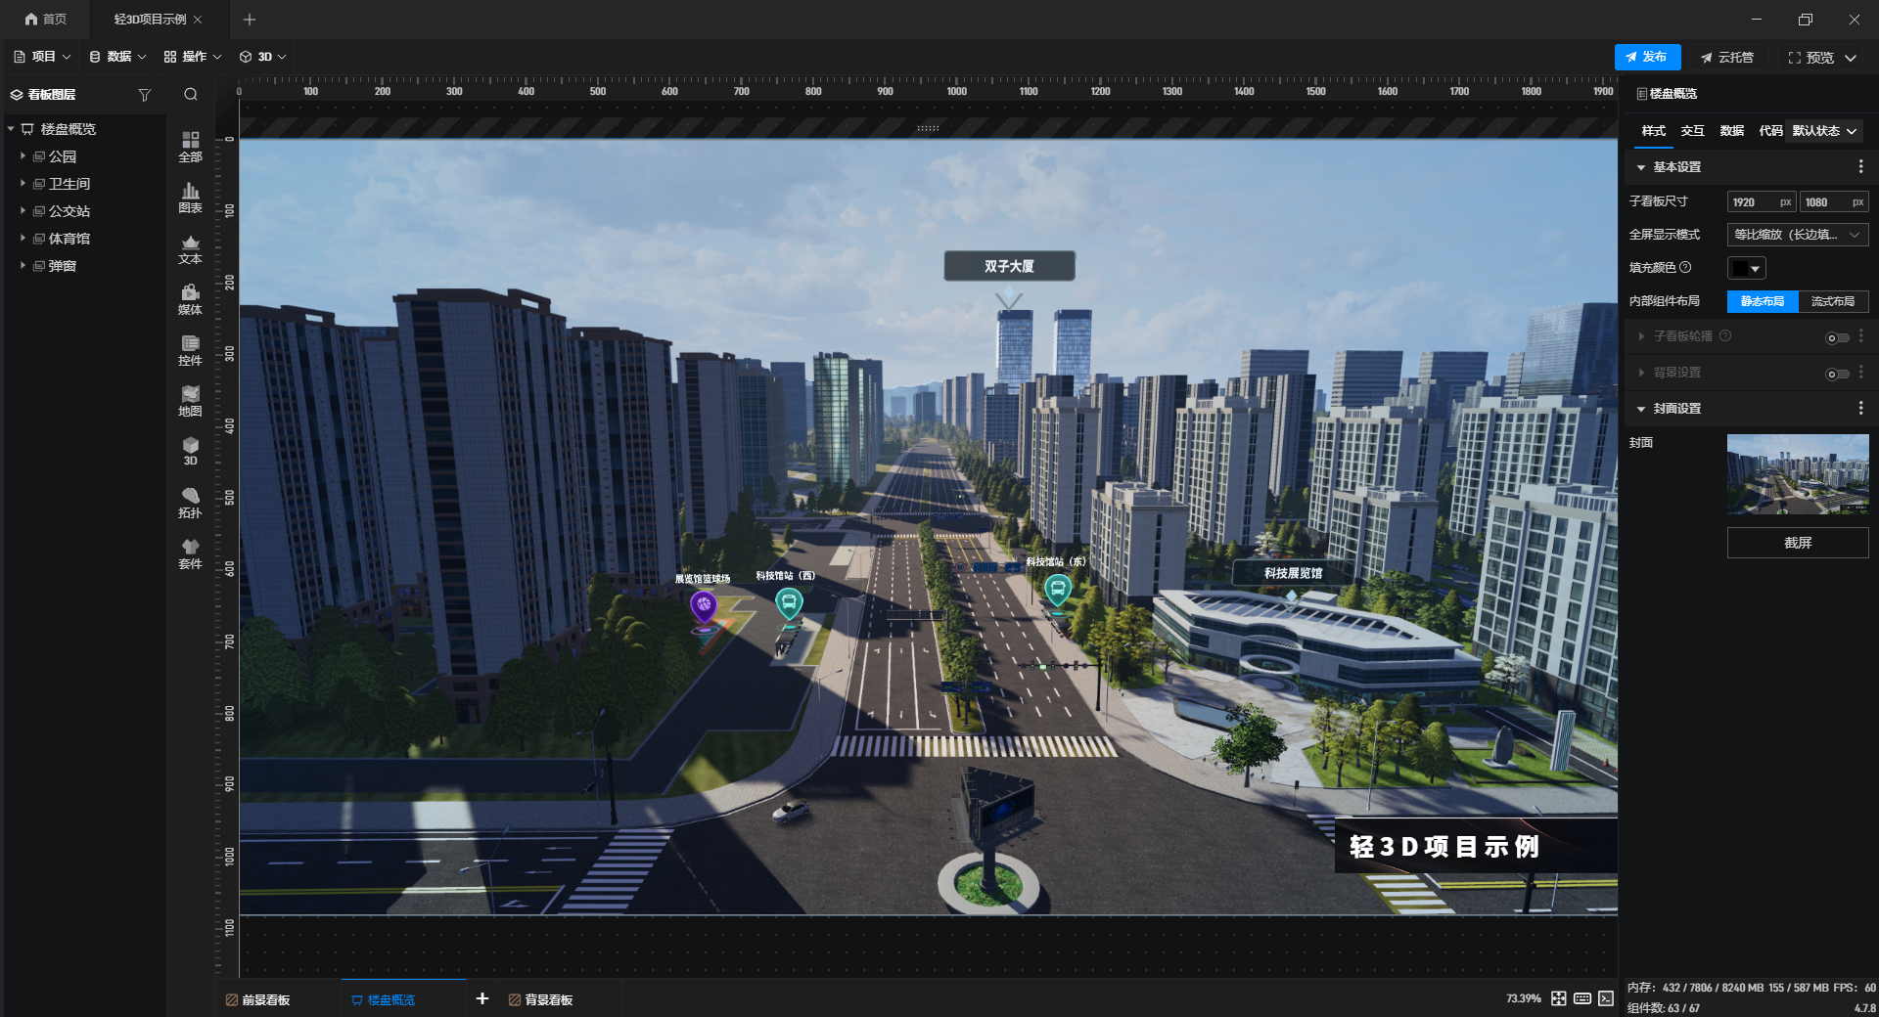The image size is (1879, 1017).
Task: Open the 地图 map components icon
Action: pos(190,401)
